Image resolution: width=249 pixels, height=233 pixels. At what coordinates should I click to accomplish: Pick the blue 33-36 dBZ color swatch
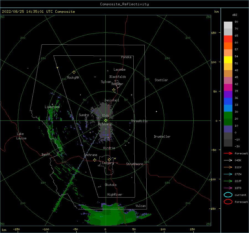228,101
